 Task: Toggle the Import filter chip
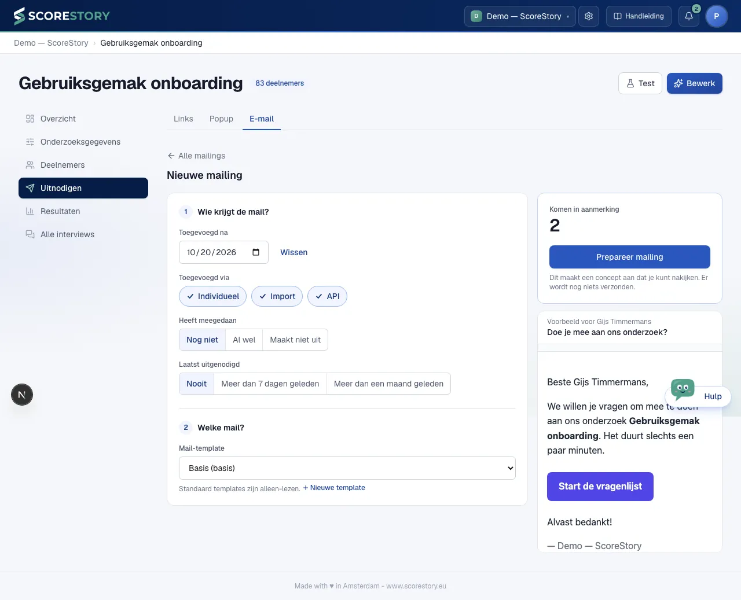coord(277,296)
